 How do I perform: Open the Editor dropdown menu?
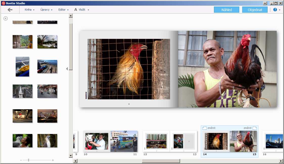63,10
